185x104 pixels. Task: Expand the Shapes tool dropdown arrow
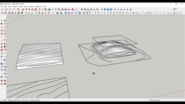(x=20, y=10)
